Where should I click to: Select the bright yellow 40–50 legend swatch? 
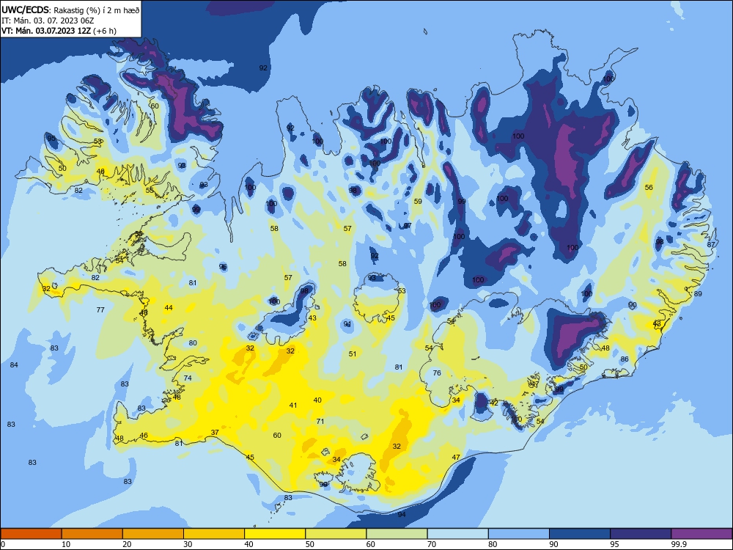pos(275,534)
